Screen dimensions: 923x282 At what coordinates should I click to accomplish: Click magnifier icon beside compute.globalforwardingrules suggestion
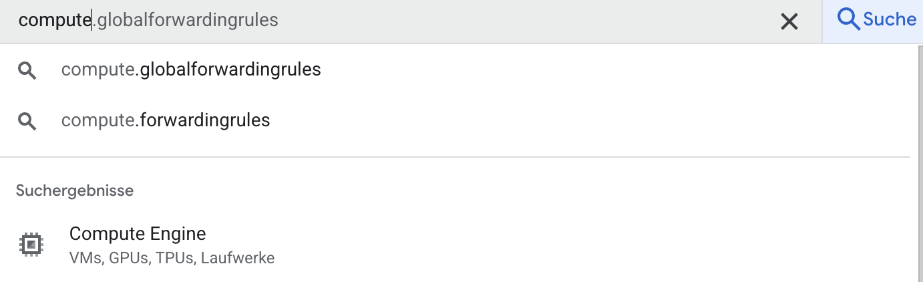27,70
